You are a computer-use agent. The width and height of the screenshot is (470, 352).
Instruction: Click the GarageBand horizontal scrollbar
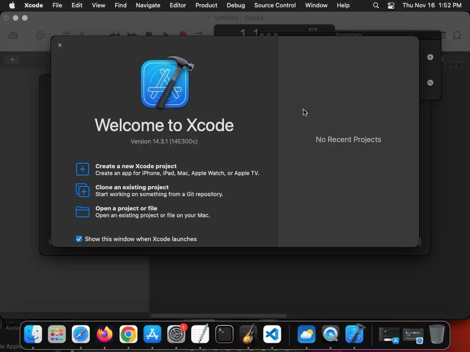point(218,316)
